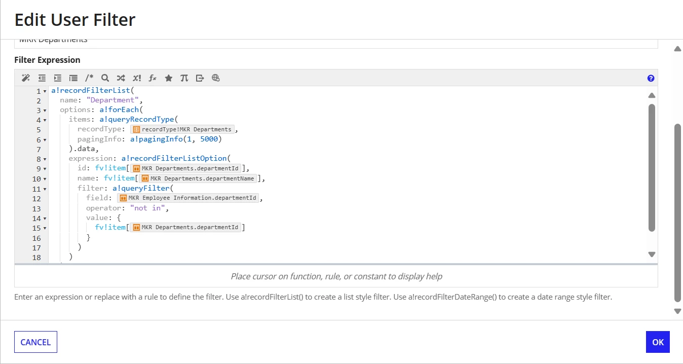Click MKR Employee Information.departmentId reference

(x=188, y=198)
